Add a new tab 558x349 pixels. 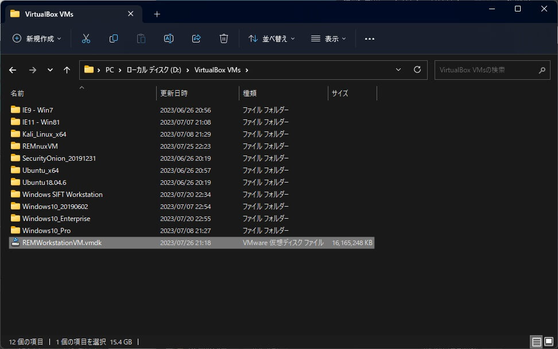[x=157, y=14]
